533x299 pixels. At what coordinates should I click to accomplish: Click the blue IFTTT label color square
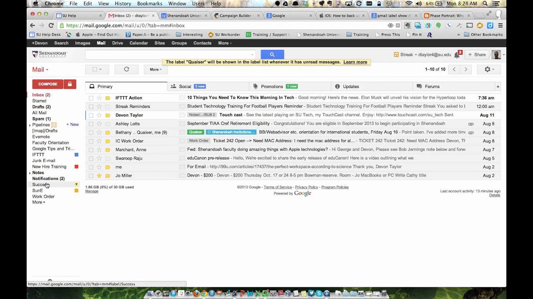coord(76,155)
